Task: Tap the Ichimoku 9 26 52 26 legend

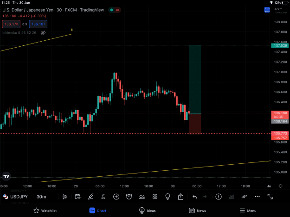Action: click(19, 33)
